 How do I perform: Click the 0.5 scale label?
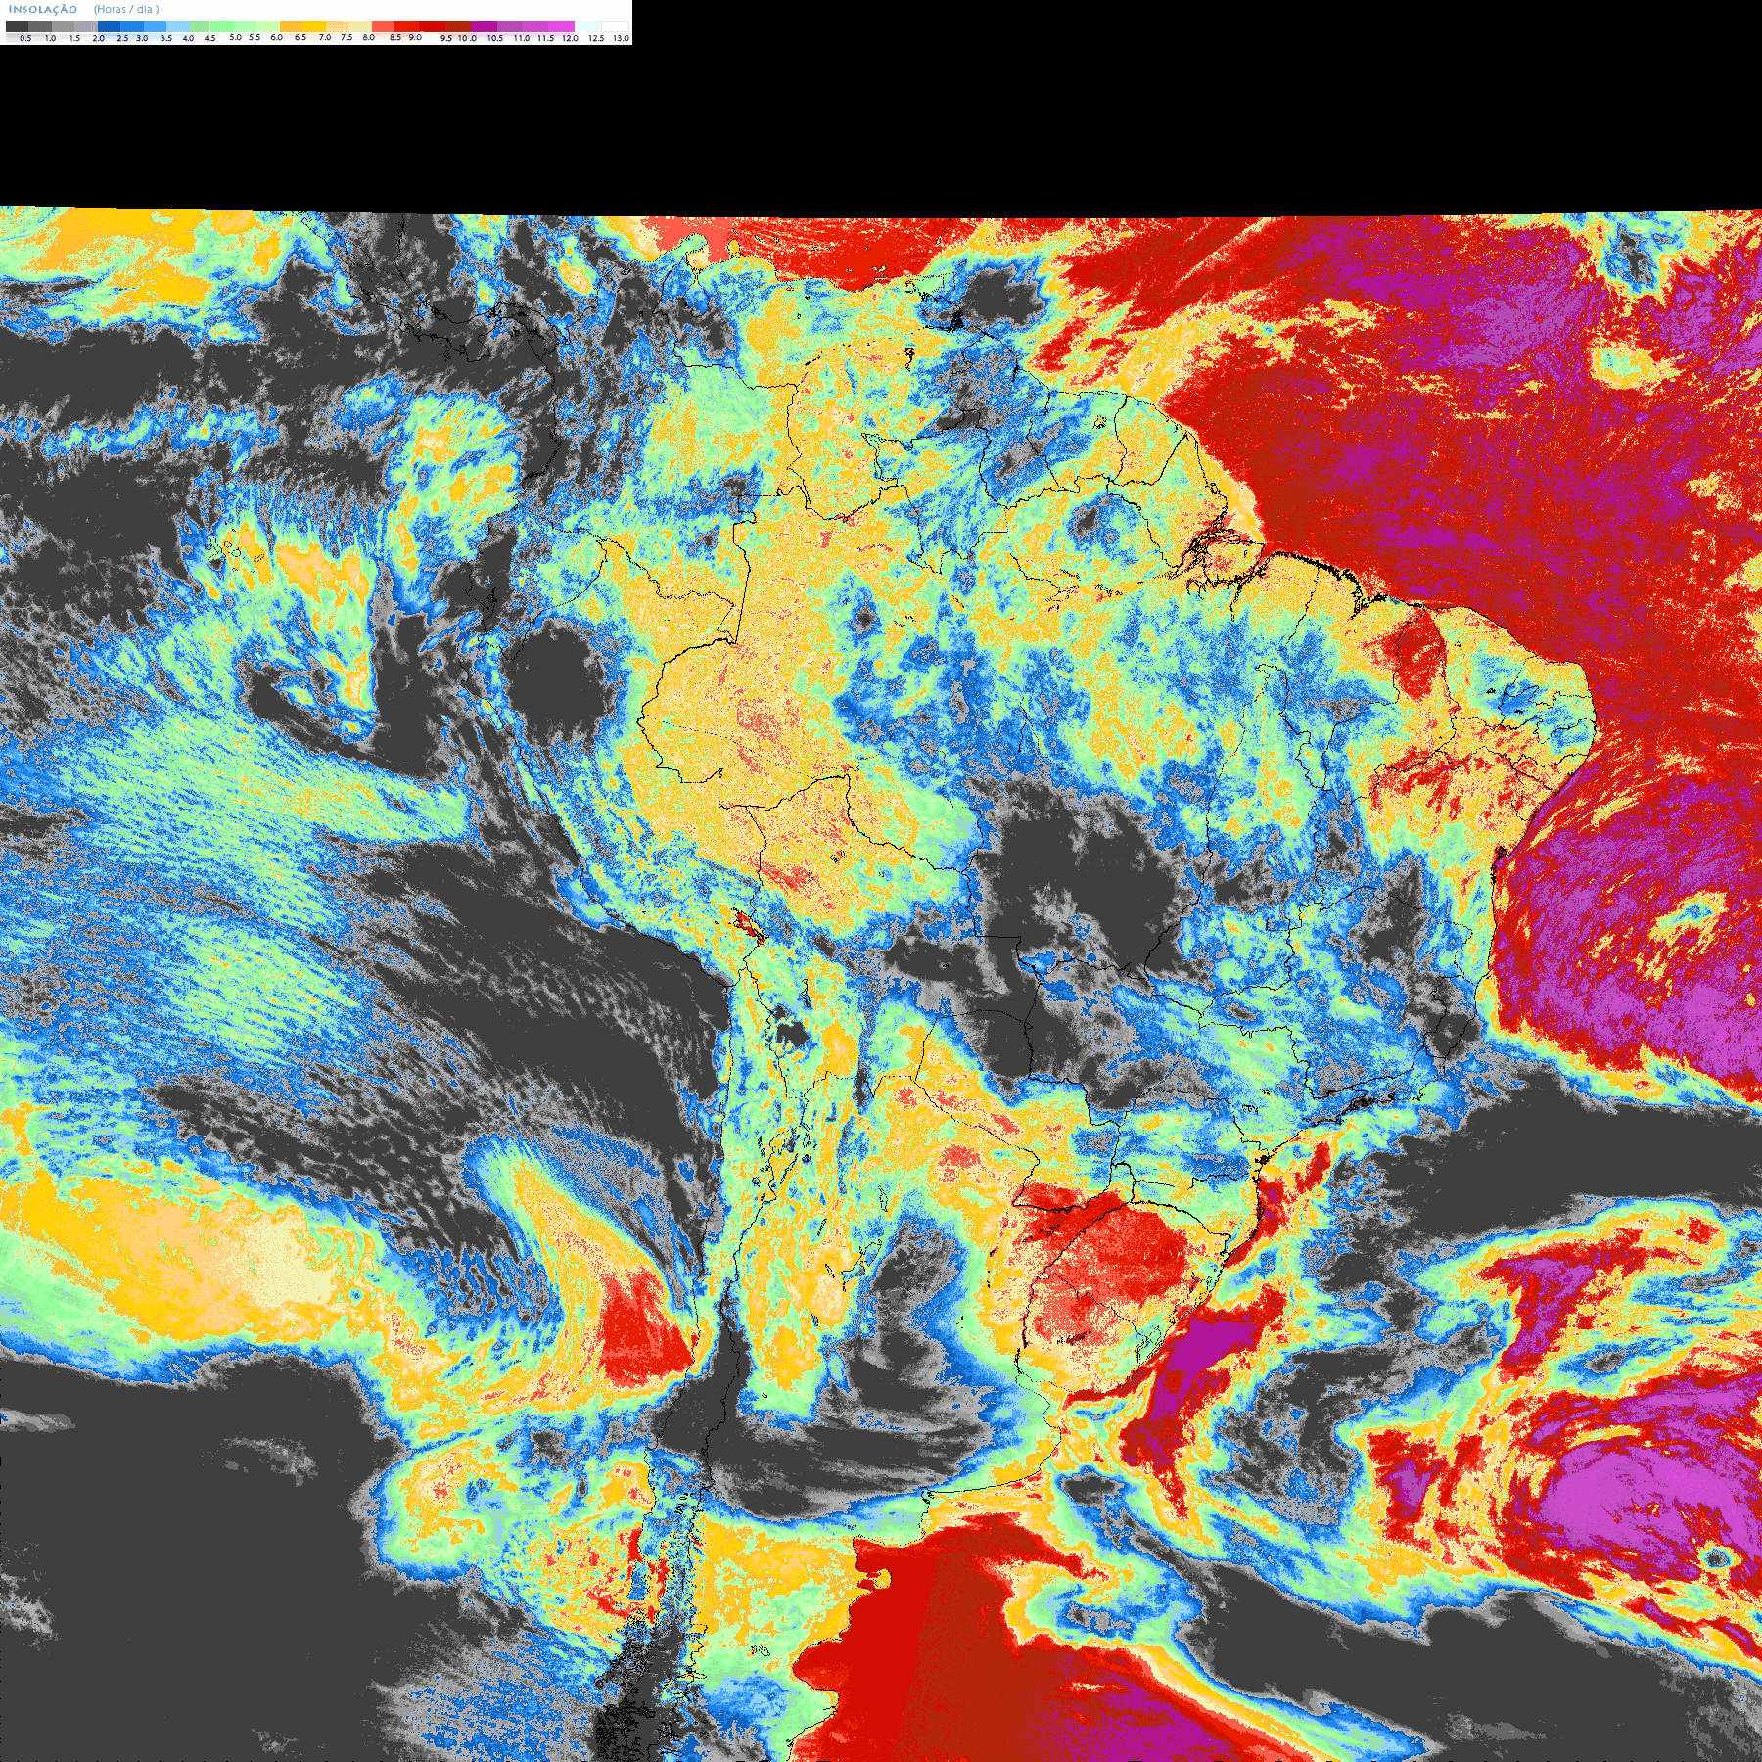coord(25,38)
